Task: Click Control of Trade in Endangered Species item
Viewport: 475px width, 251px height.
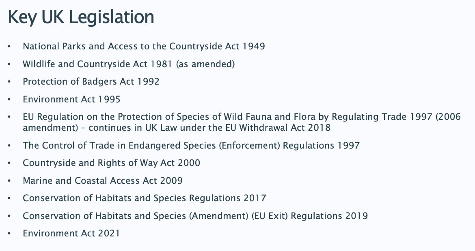Action: (191, 146)
